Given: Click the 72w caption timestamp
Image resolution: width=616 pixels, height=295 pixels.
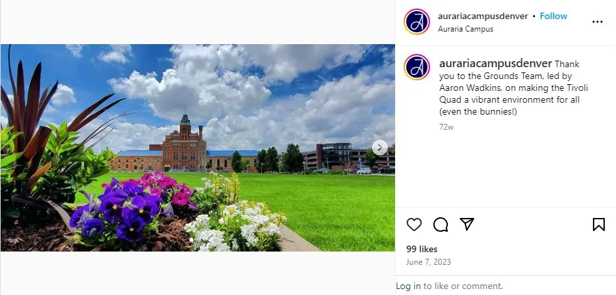Looking at the screenshot, I should [447, 127].
